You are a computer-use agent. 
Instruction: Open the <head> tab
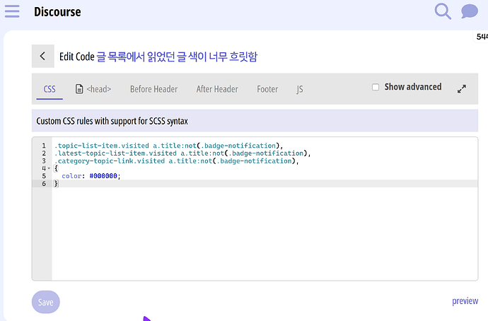click(x=93, y=89)
